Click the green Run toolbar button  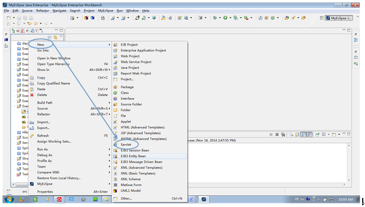[225, 17]
